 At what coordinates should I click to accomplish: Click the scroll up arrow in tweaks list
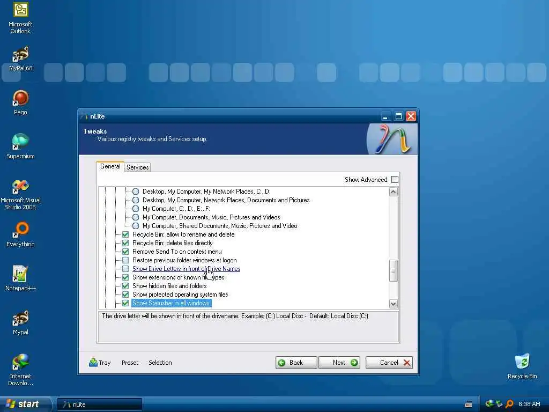pos(393,192)
